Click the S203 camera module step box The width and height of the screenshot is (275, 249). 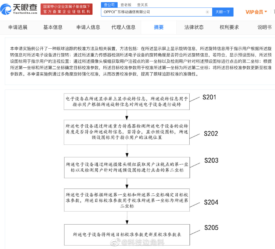(127, 168)
